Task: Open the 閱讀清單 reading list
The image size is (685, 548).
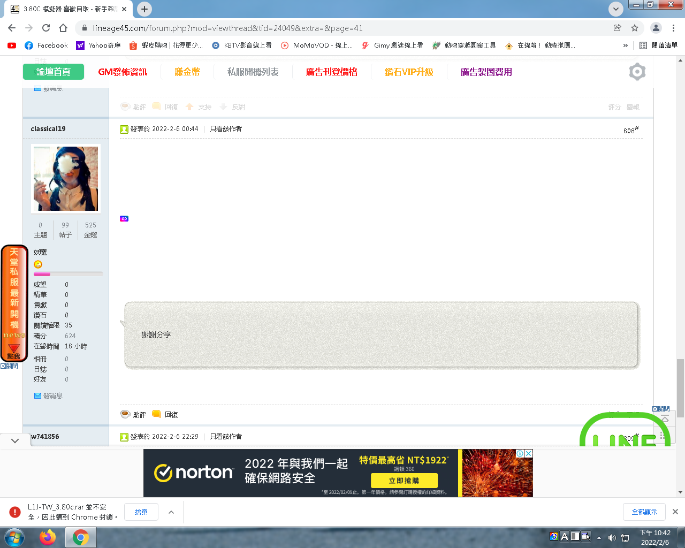Action: click(658, 45)
